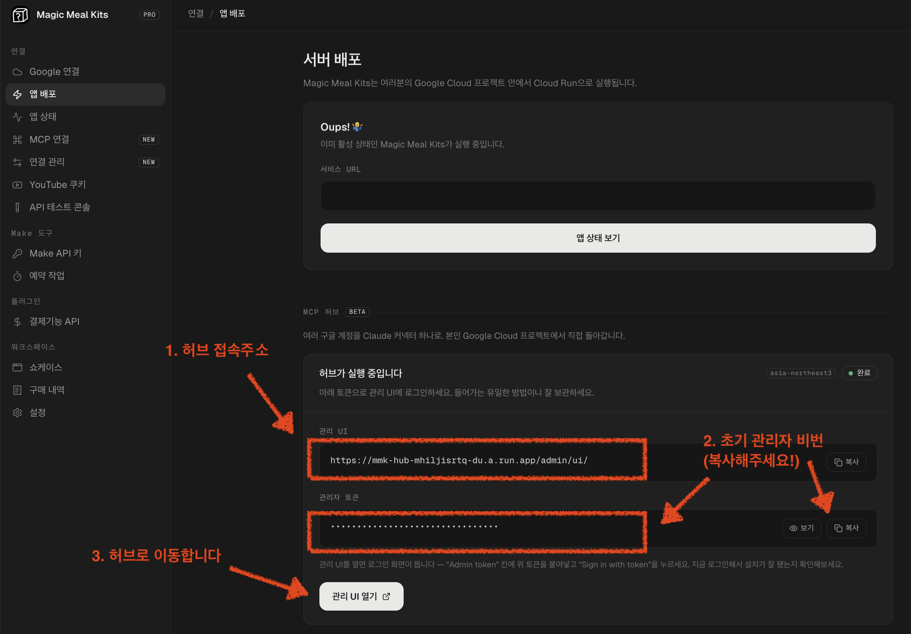Click the asia-northeast3 region tag

point(801,373)
